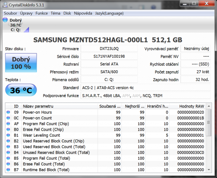Click the blue status orb for disk C: Q:
217x178 pixels.
coord(5,20)
